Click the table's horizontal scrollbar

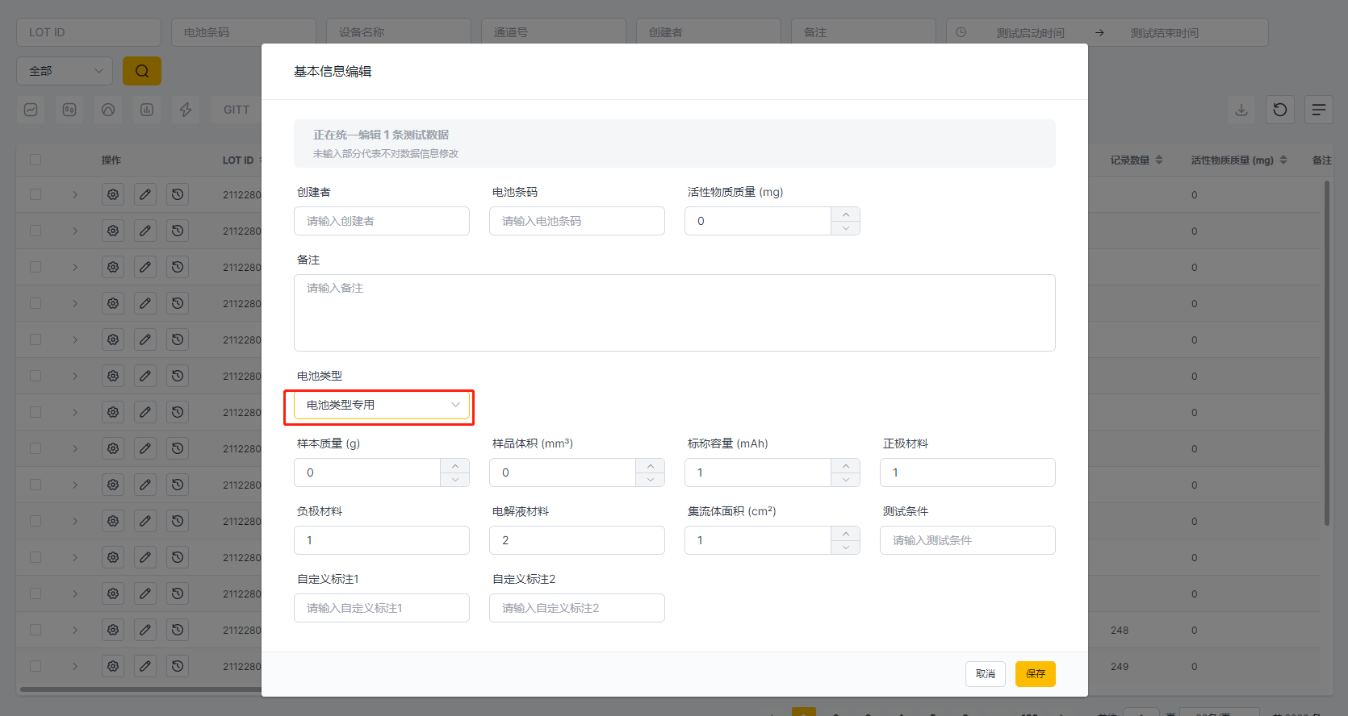point(141,689)
